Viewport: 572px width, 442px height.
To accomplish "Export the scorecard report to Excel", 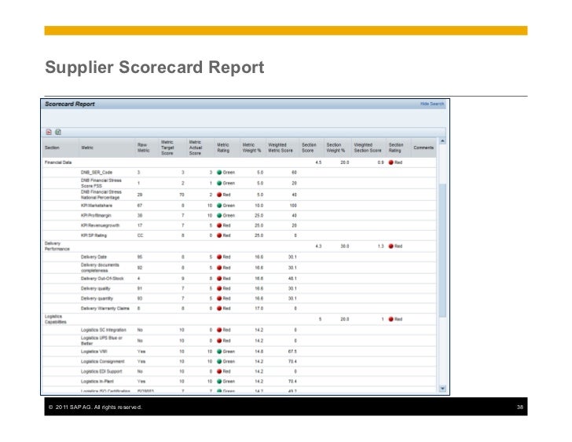I will pos(58,132).
